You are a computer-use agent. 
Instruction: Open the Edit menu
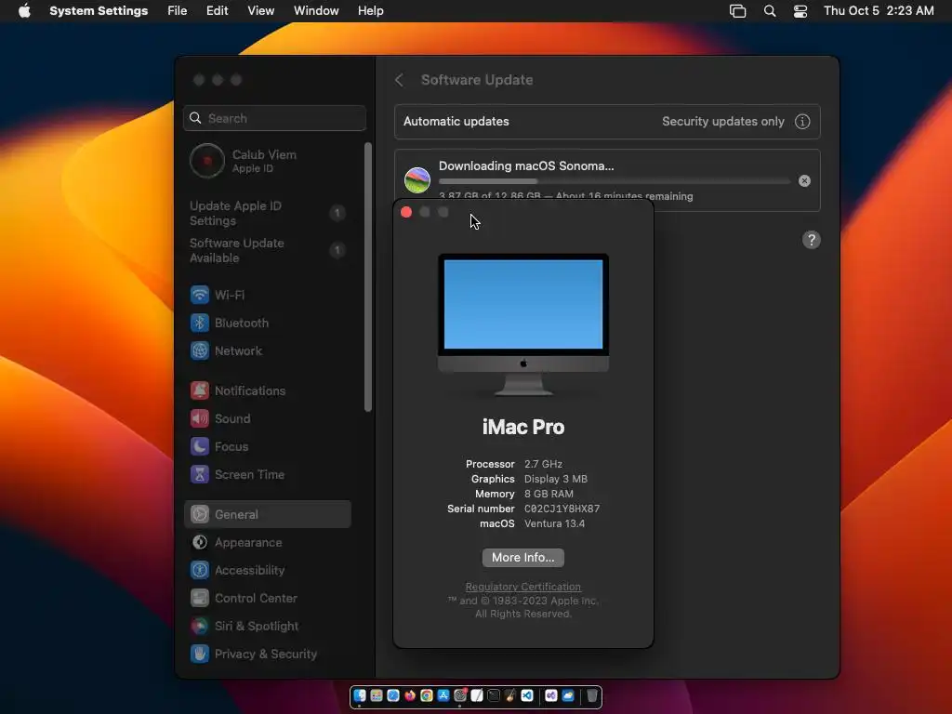point(217,11)
